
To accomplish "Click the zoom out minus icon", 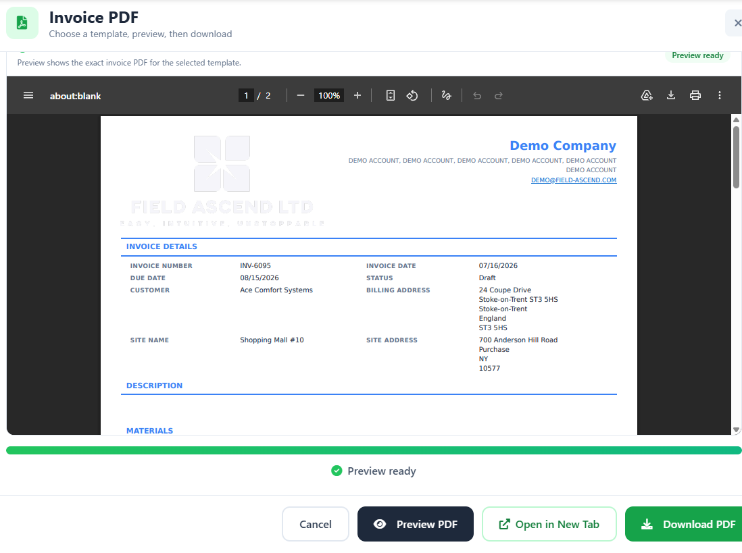I will point(301,95).
